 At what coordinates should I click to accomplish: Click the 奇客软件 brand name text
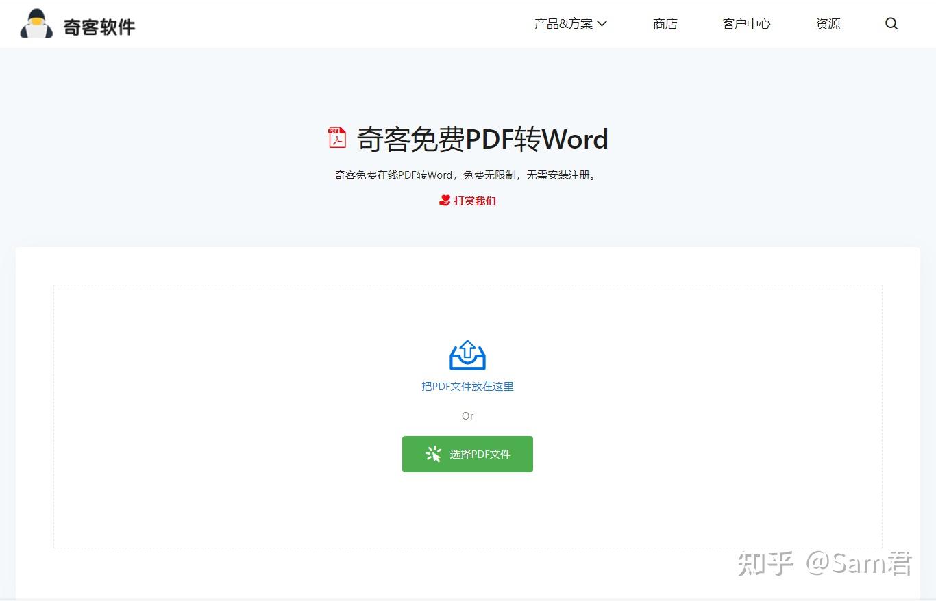point(99,27)
